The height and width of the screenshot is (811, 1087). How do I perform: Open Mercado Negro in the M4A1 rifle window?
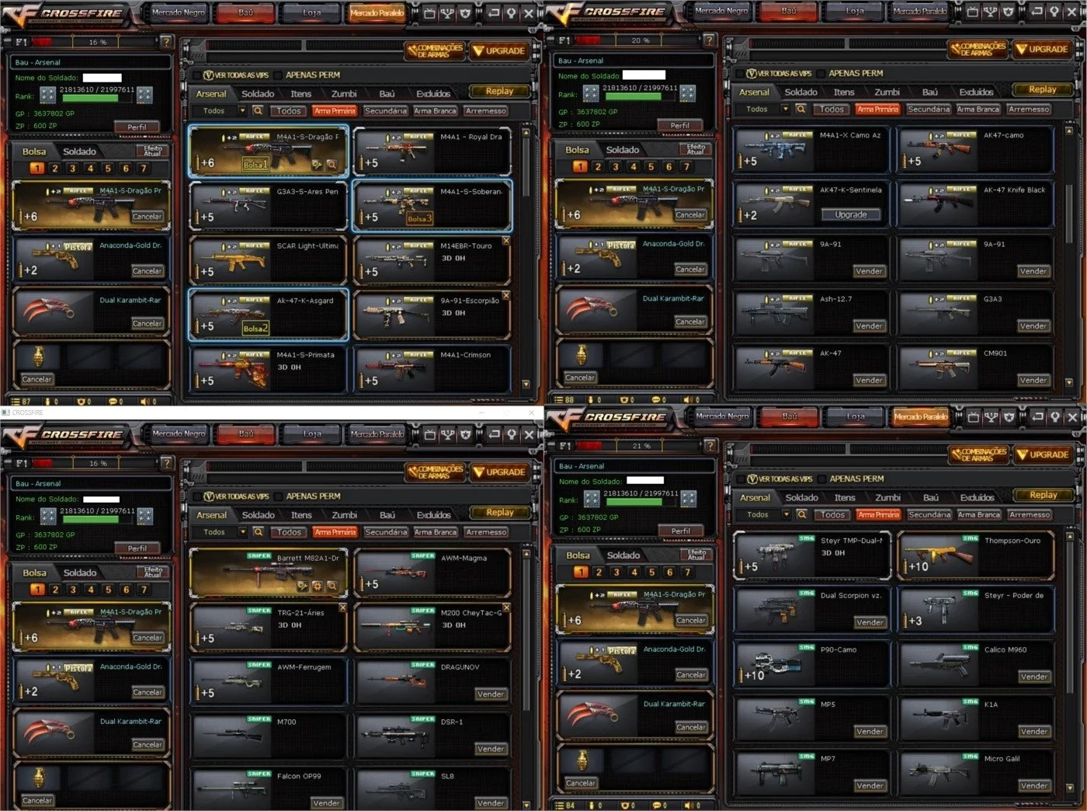(178, 12)
